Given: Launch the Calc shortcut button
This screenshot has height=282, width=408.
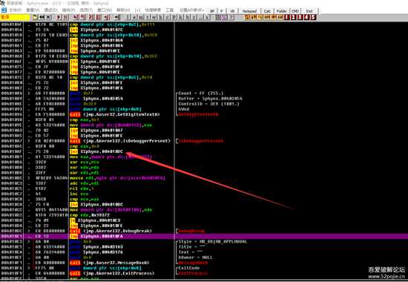Looking at the screenshot, I should (267, 11).
